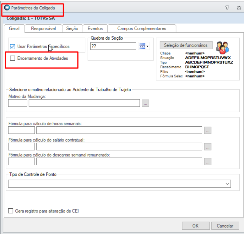
Task: Open lookup for salário contratual formula
Action: [208, 147]
